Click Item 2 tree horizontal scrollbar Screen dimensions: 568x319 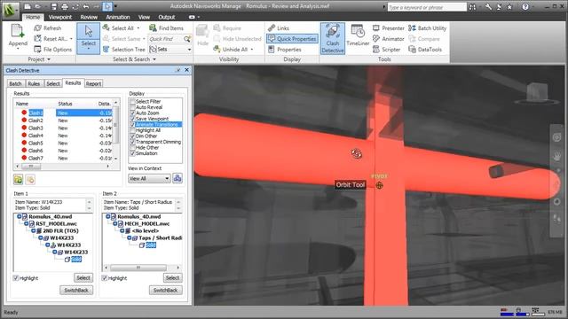click(142, 268)
